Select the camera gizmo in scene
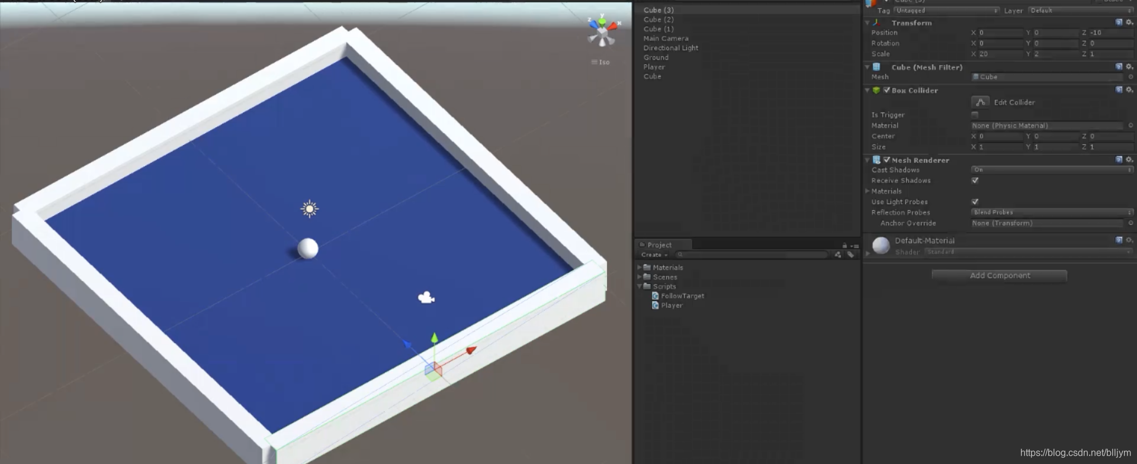Screen dimensions: 1137x464 click(426, 297)
